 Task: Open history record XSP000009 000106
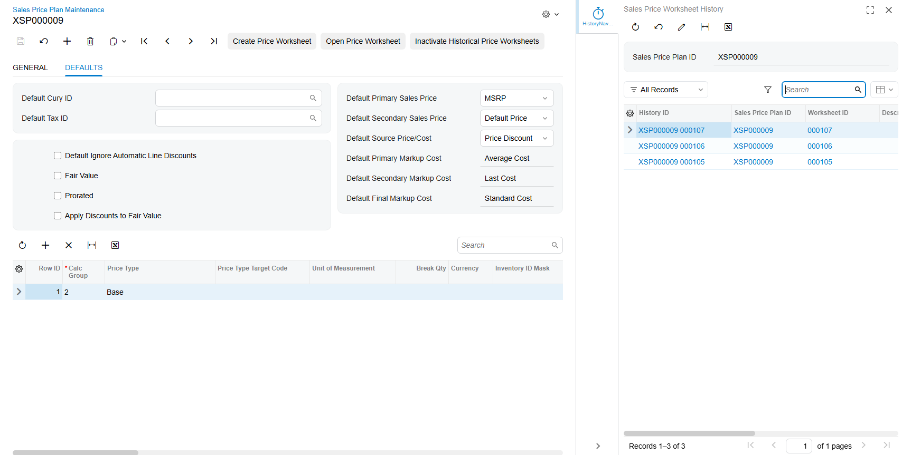671,146
